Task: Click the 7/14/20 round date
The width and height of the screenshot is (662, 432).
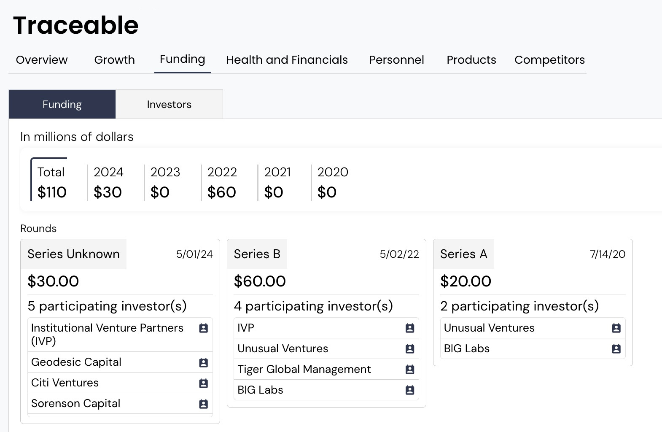Action: coord(608,254)
